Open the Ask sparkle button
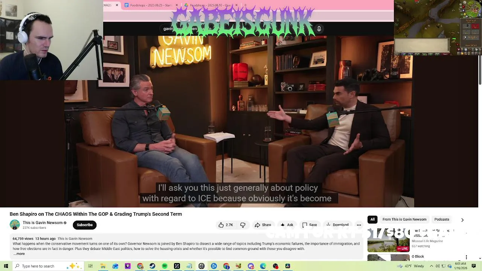Viewport: 482px width, 271px height. (287, 225)
